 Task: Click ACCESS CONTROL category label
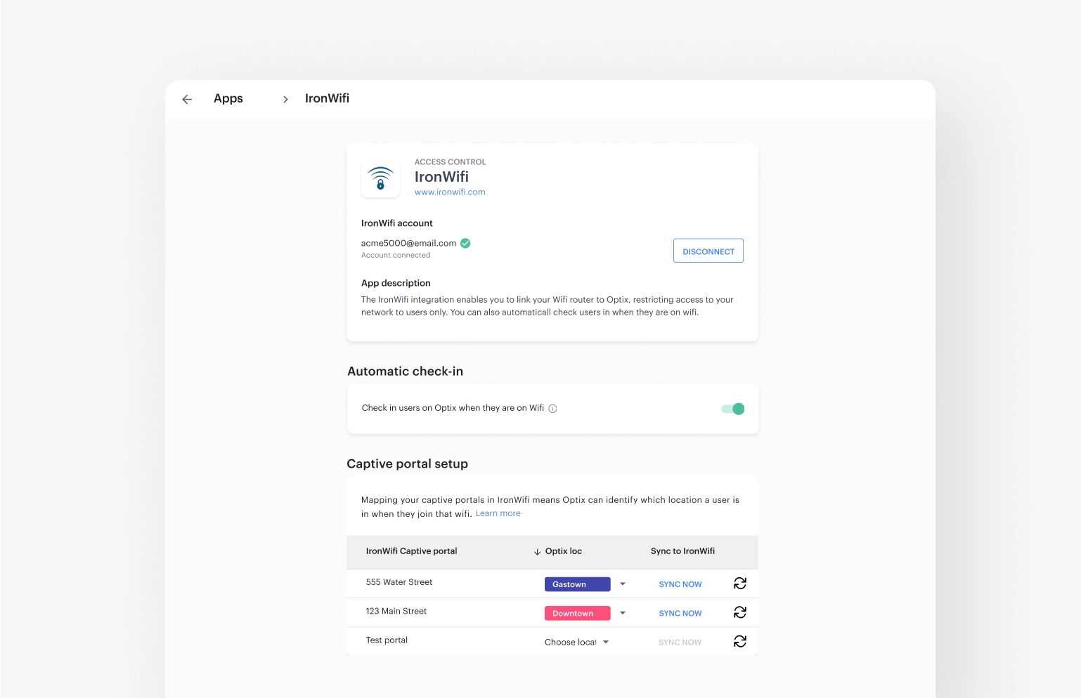click(450, 162)
